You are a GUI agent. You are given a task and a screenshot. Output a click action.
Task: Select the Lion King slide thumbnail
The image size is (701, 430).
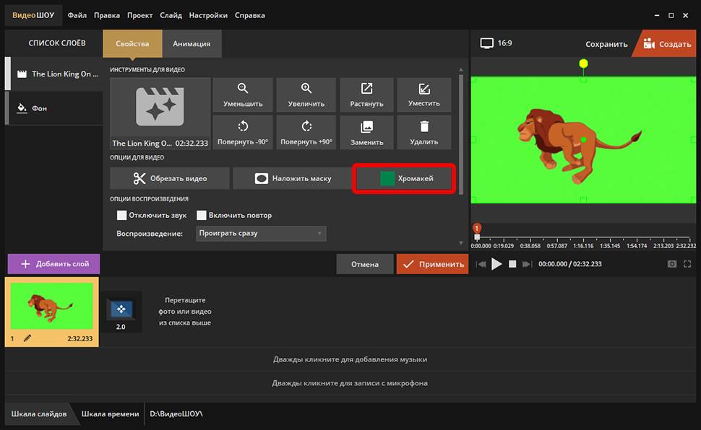tap(52, 306)
